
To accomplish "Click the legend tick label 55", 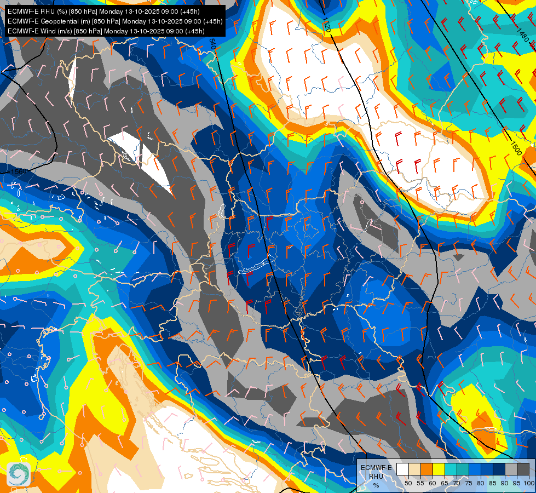I will click(x=420, y=483).
